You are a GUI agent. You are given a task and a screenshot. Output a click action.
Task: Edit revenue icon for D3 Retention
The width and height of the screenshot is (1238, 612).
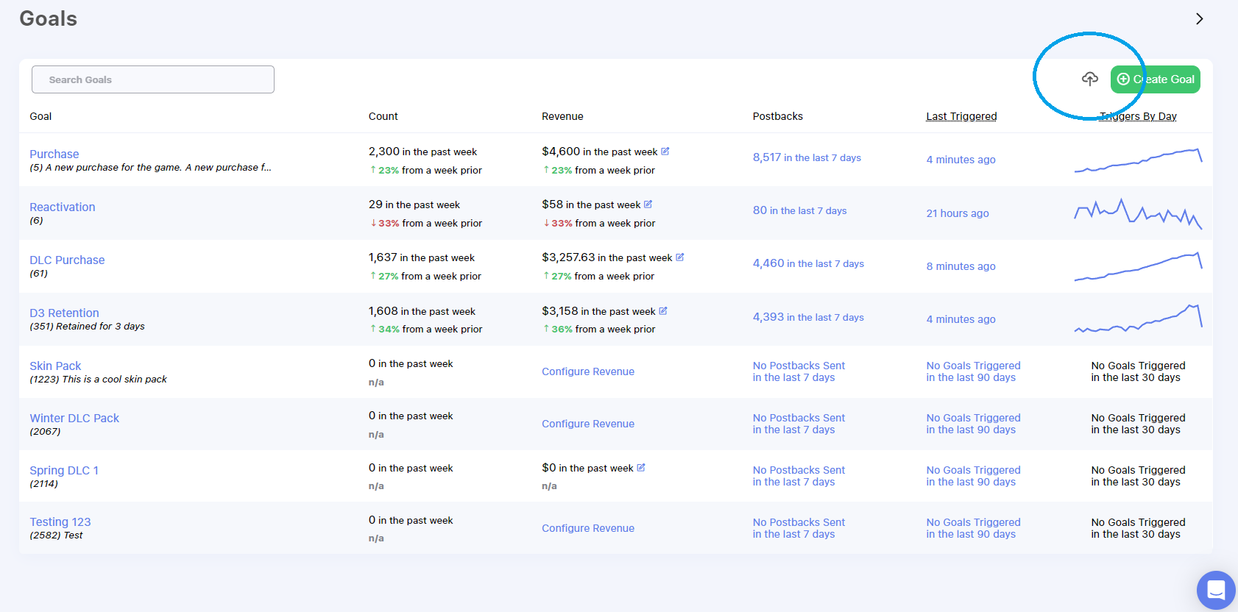(663, 311)
